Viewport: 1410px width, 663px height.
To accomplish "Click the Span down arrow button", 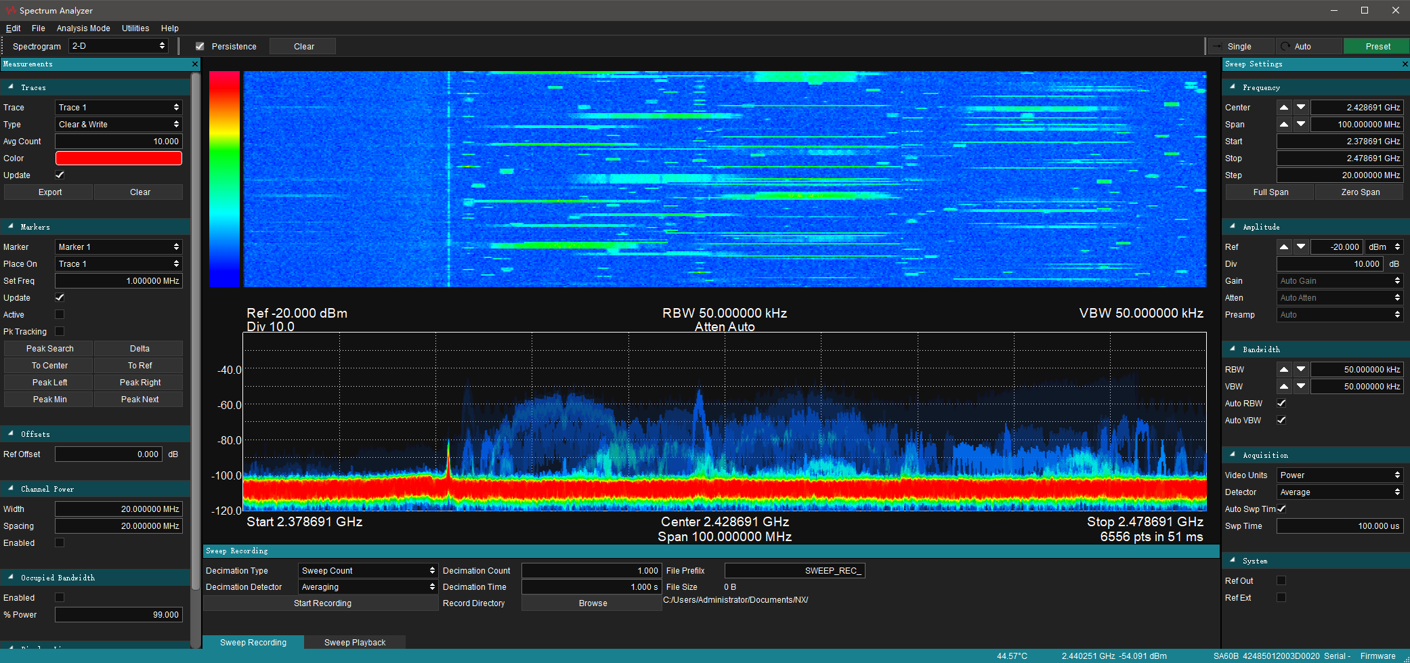I will click(x=1301, y=125).
